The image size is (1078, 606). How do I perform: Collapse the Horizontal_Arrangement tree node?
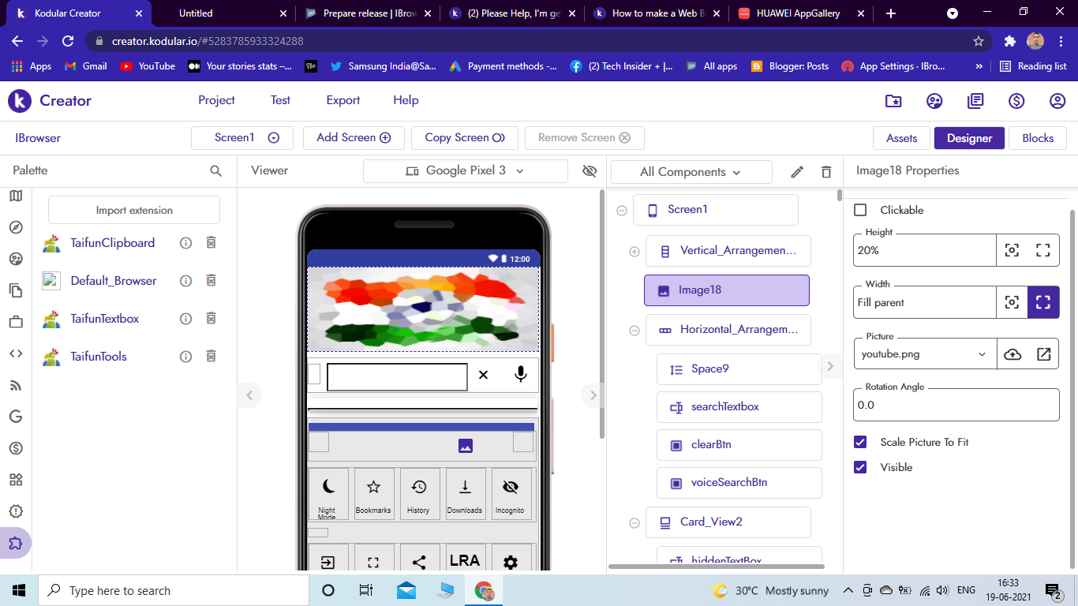[634, 330]
